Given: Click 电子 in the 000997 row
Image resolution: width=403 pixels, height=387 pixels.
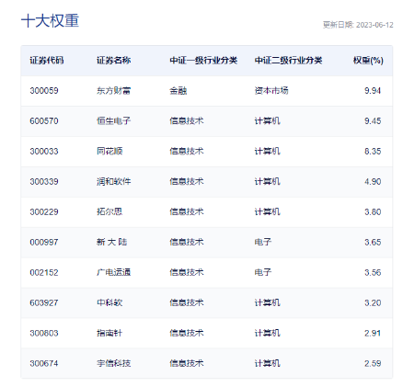Looking at the screenshot, I should pos(263,243).
